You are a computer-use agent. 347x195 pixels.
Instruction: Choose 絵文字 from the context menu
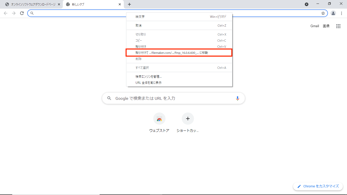[x=179, y=17]
